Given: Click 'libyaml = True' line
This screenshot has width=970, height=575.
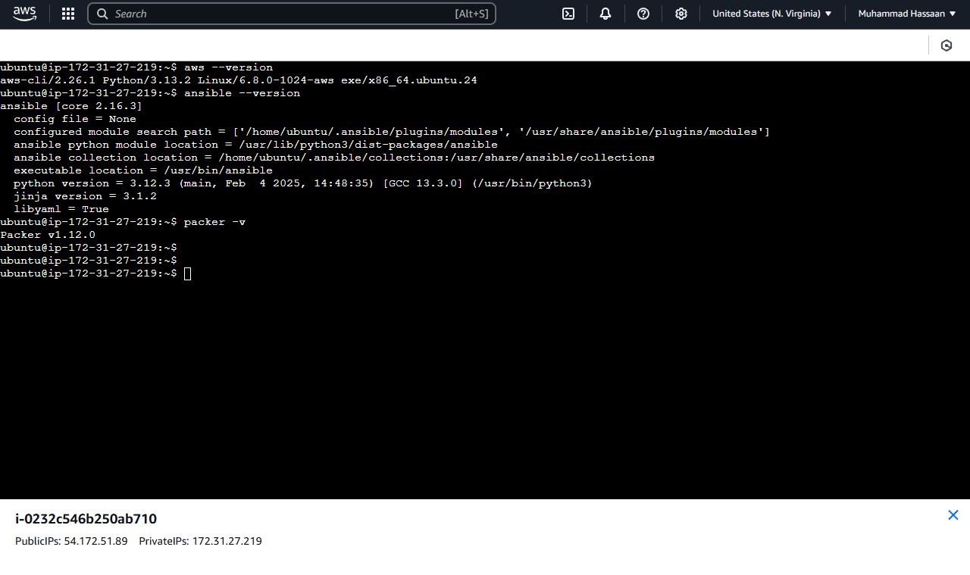Looking at the screenshot, I should click(61, 209).
